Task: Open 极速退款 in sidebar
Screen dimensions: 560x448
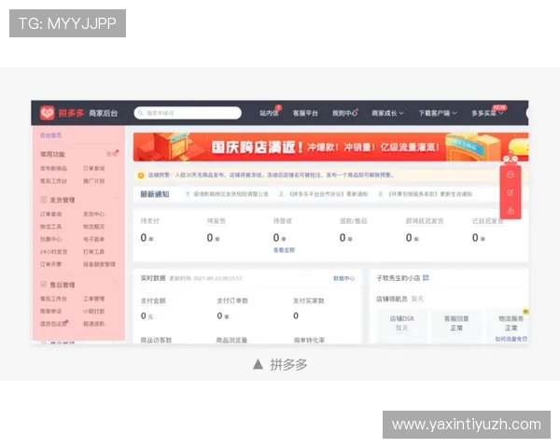Action: (x=94, y=324)
